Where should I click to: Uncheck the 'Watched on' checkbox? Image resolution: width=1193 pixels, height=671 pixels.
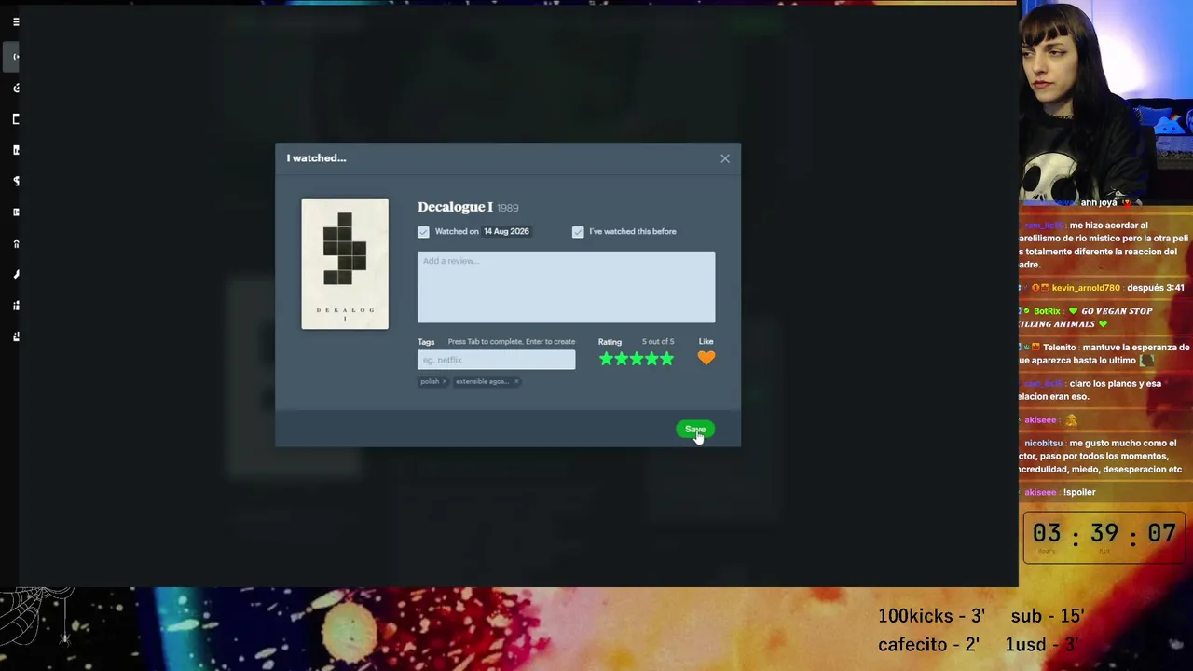pos(423,232)
